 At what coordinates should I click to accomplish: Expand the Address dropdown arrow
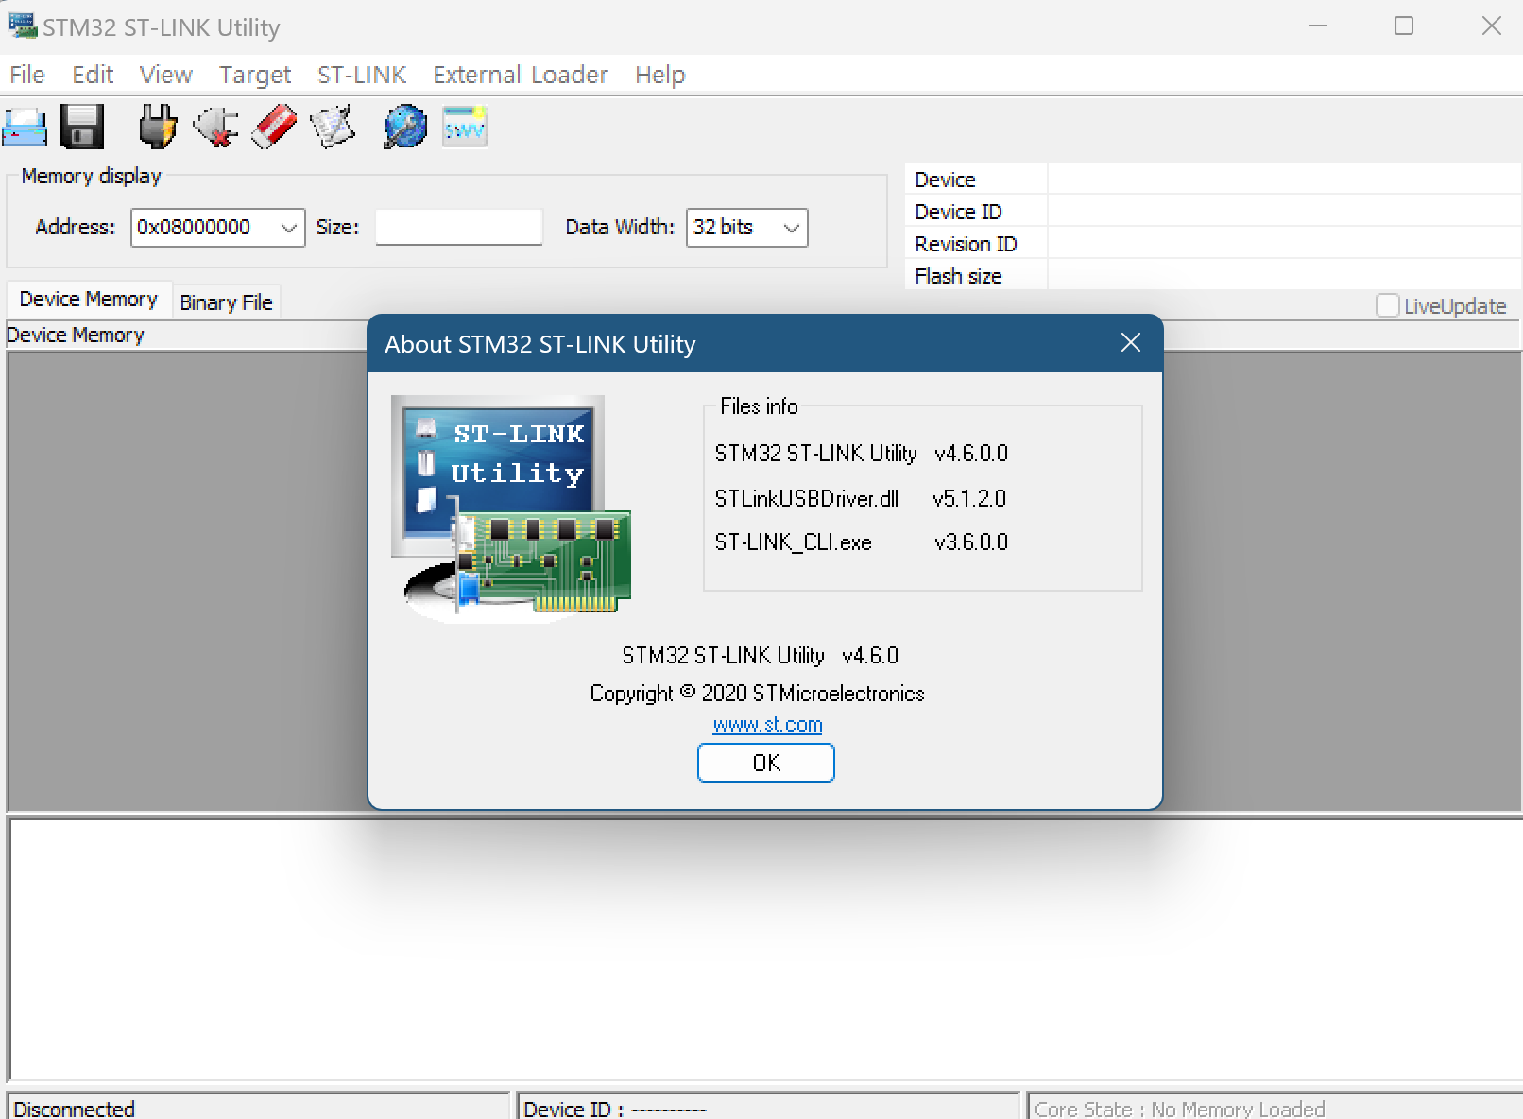pyautogui.click(x=289, y=228)
